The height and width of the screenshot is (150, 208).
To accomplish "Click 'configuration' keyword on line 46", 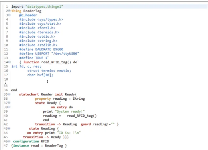I will tap(26, 141).
